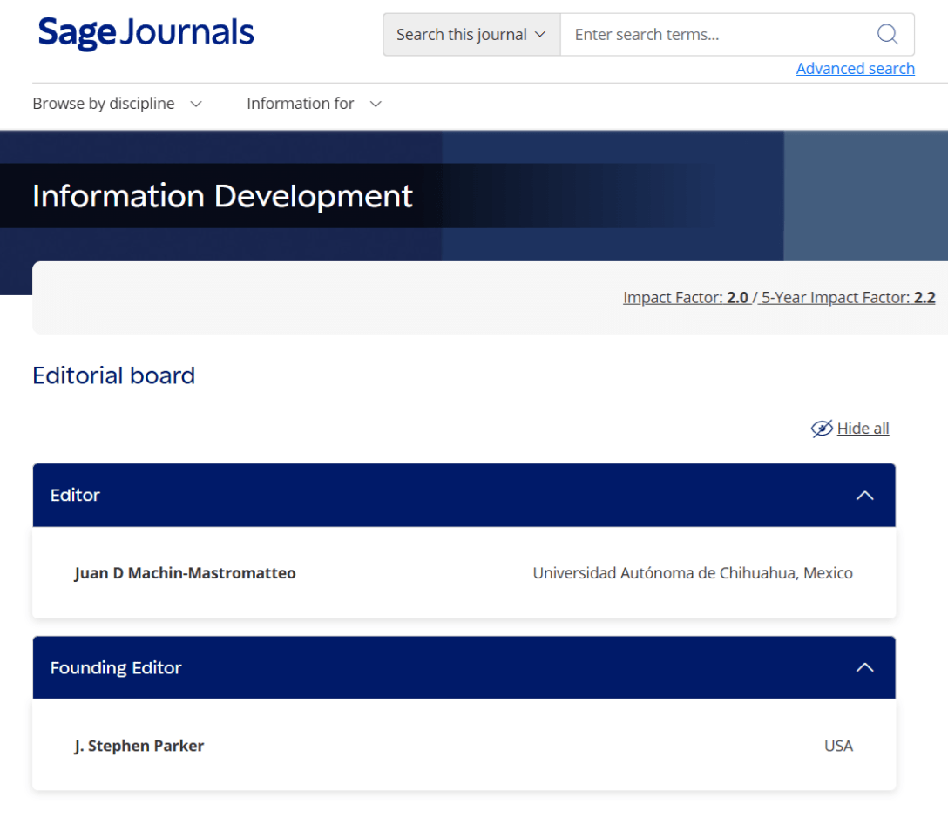Click the Editor section header bar

436,495
